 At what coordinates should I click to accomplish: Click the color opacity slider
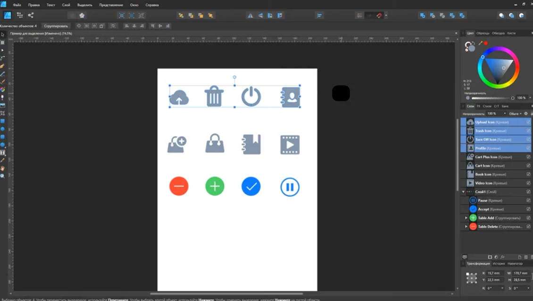pos(492,98)
